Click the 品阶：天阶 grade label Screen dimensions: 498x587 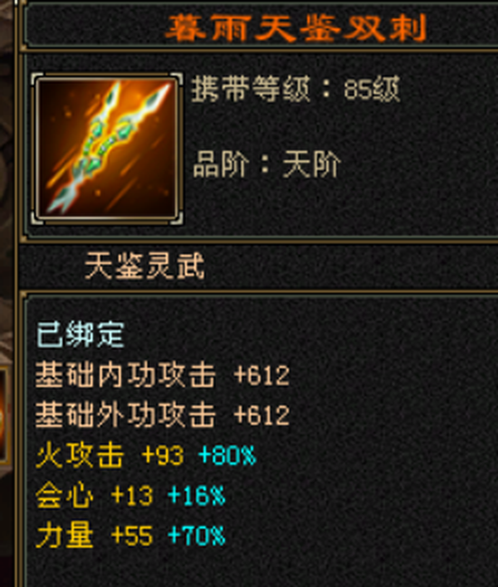(x=266, y=164)
